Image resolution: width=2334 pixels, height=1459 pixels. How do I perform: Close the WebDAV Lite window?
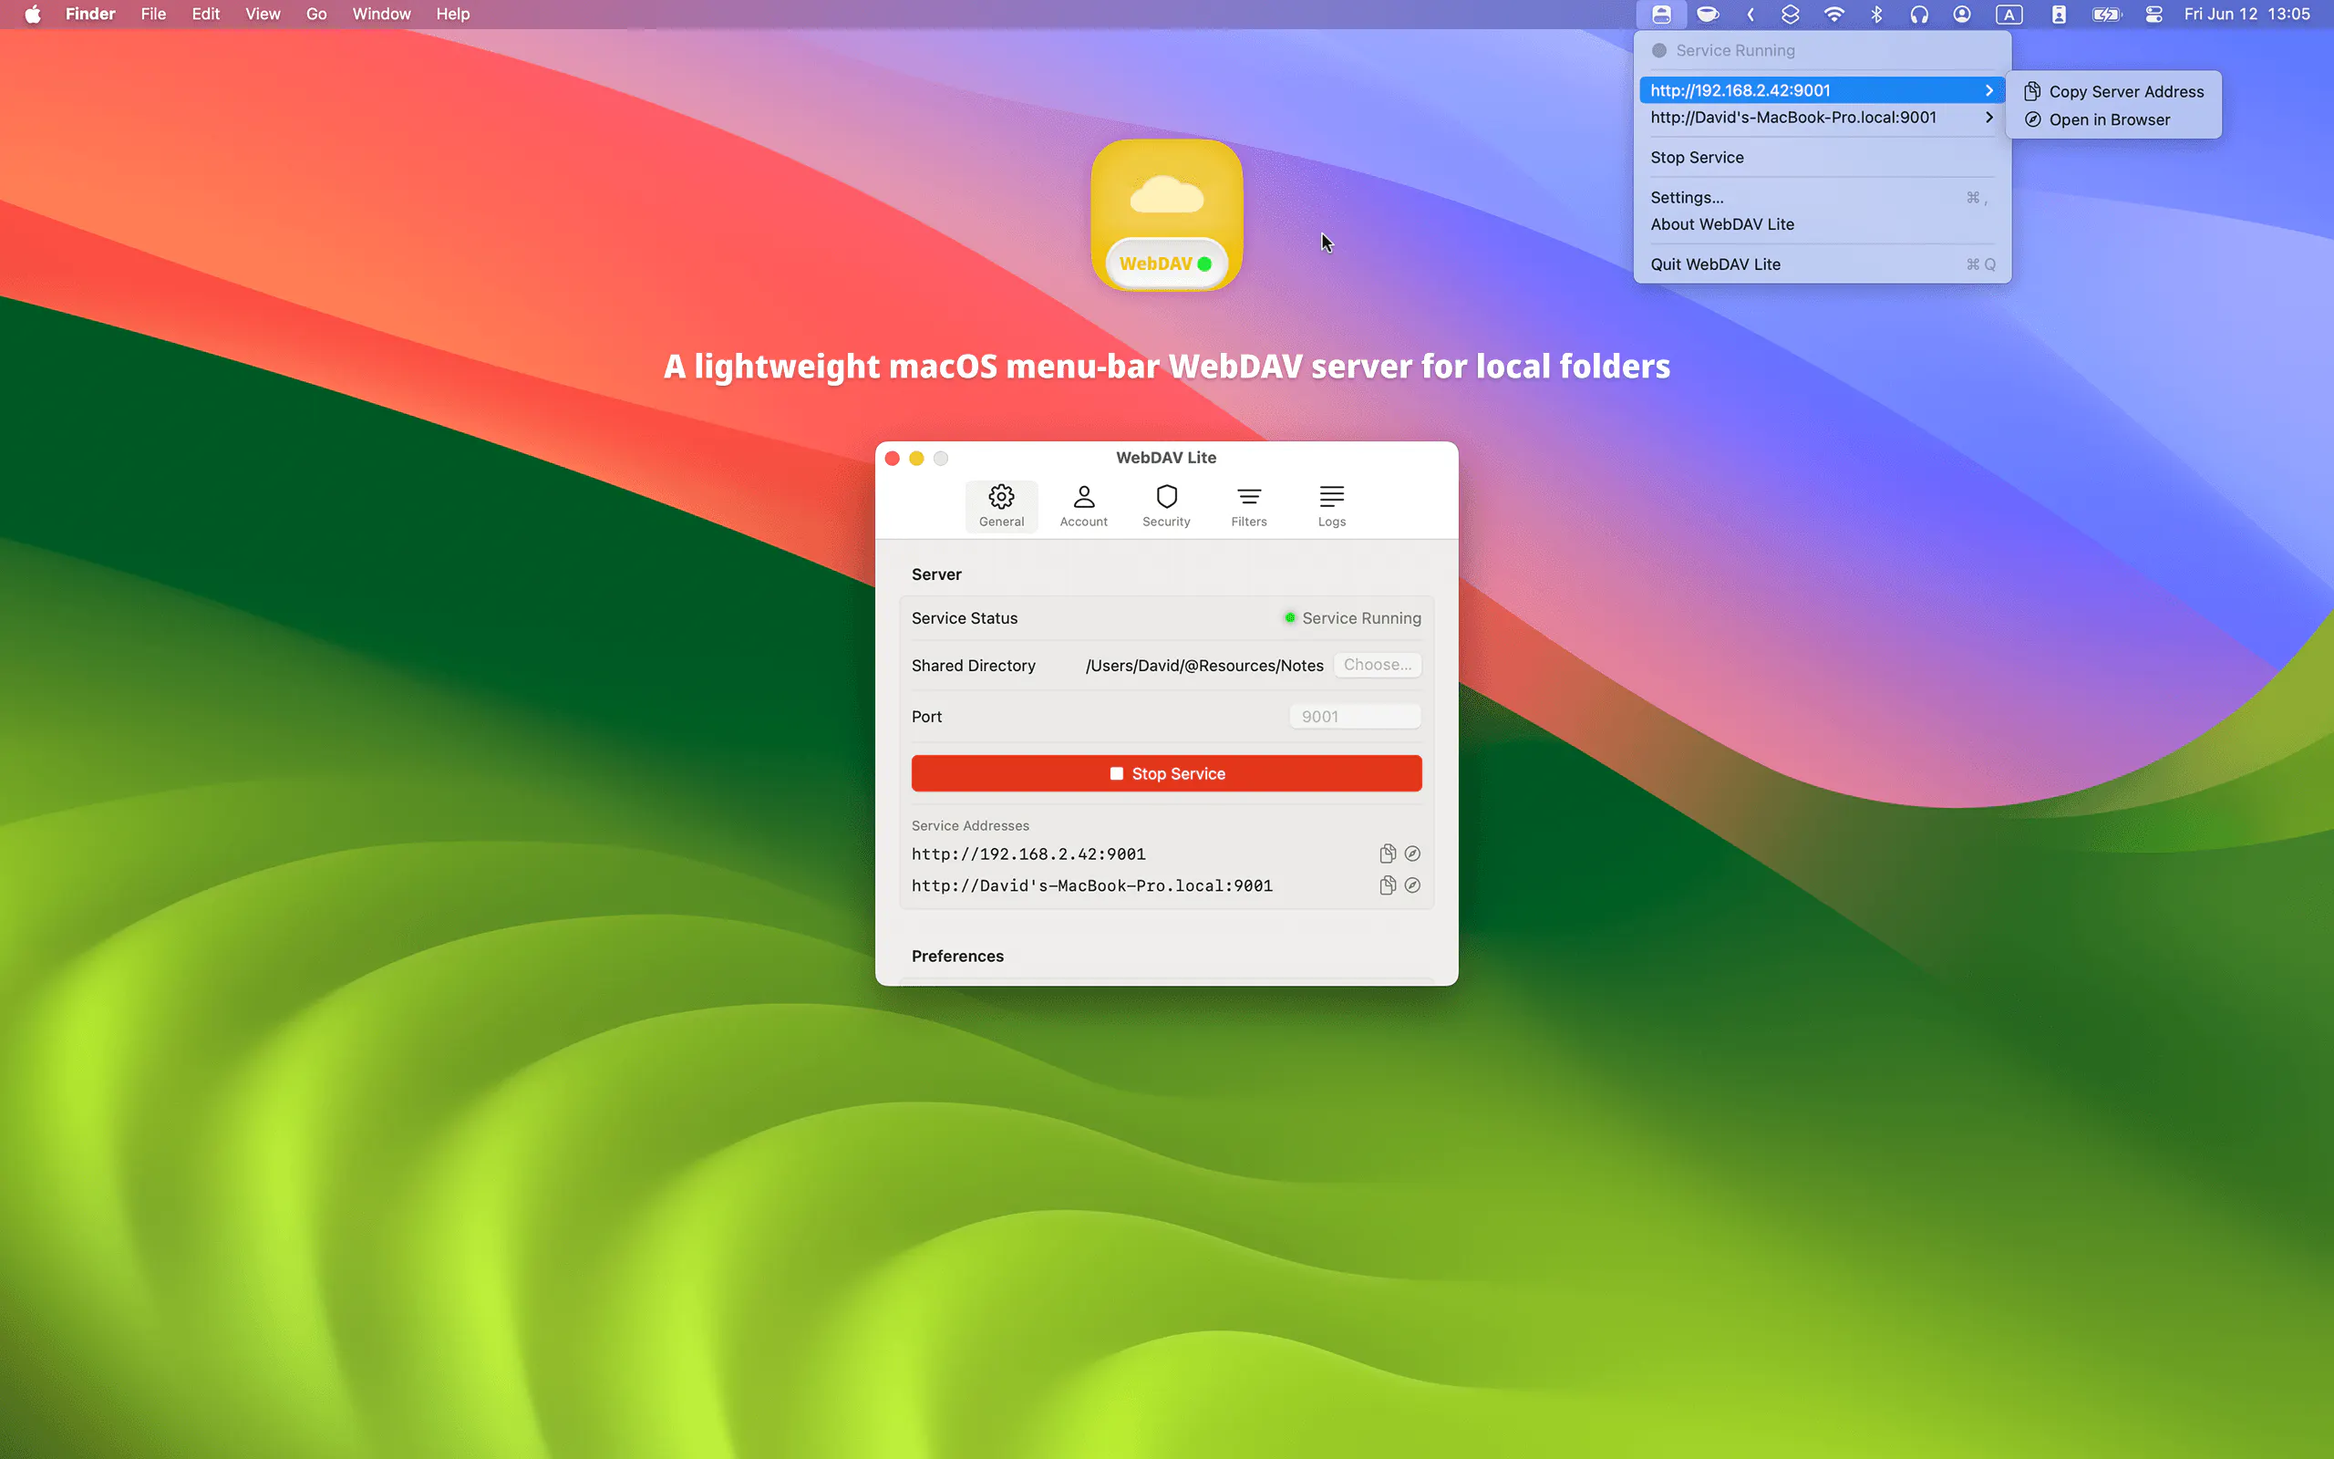point(893,458)
